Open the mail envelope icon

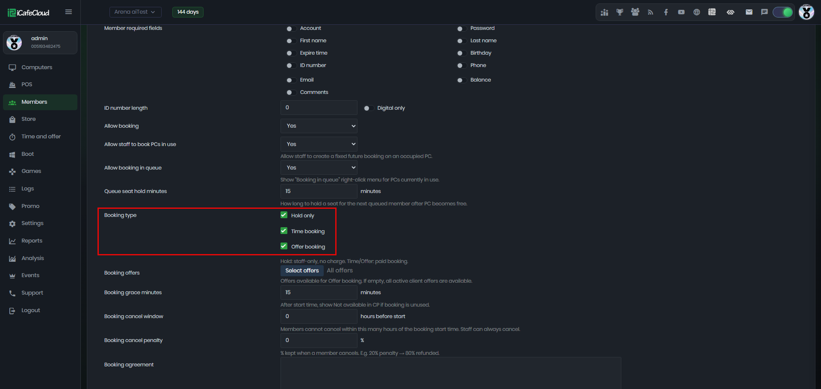point(749,12)
